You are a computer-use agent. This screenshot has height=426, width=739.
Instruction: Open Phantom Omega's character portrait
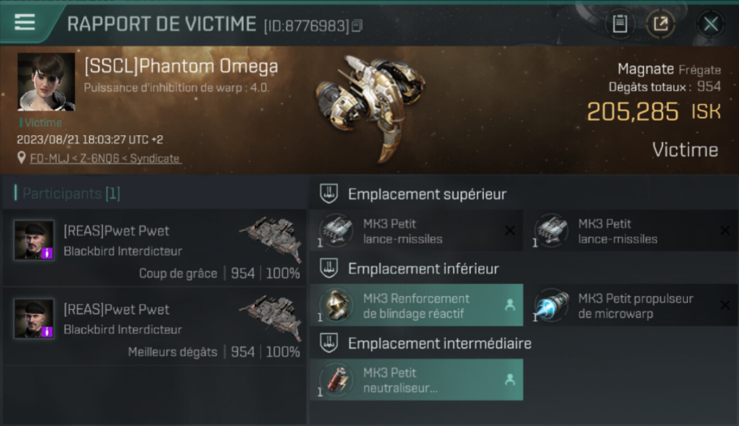[x=47, y=82]
